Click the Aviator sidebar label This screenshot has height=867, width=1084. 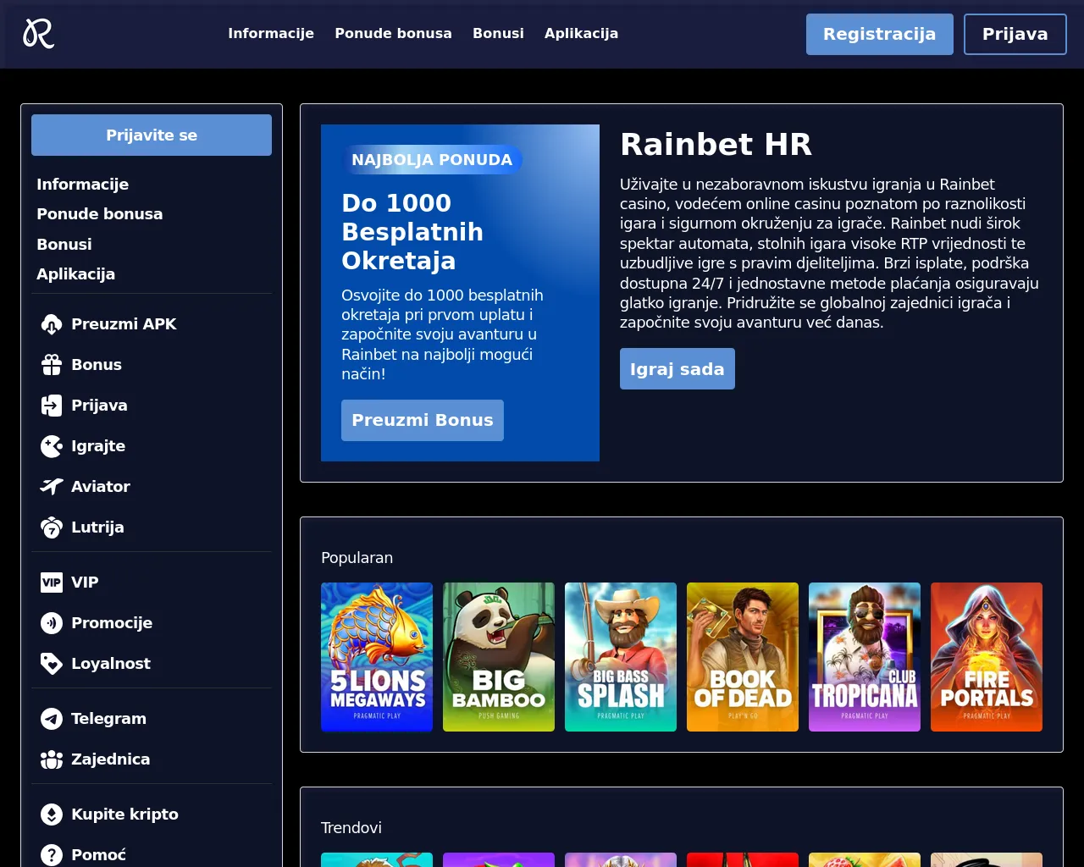coord(101,487)
